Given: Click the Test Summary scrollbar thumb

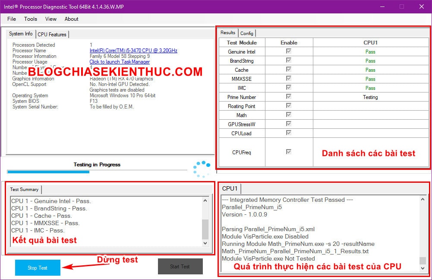Looking at the screenshot, I should click(x=205, y=229).
